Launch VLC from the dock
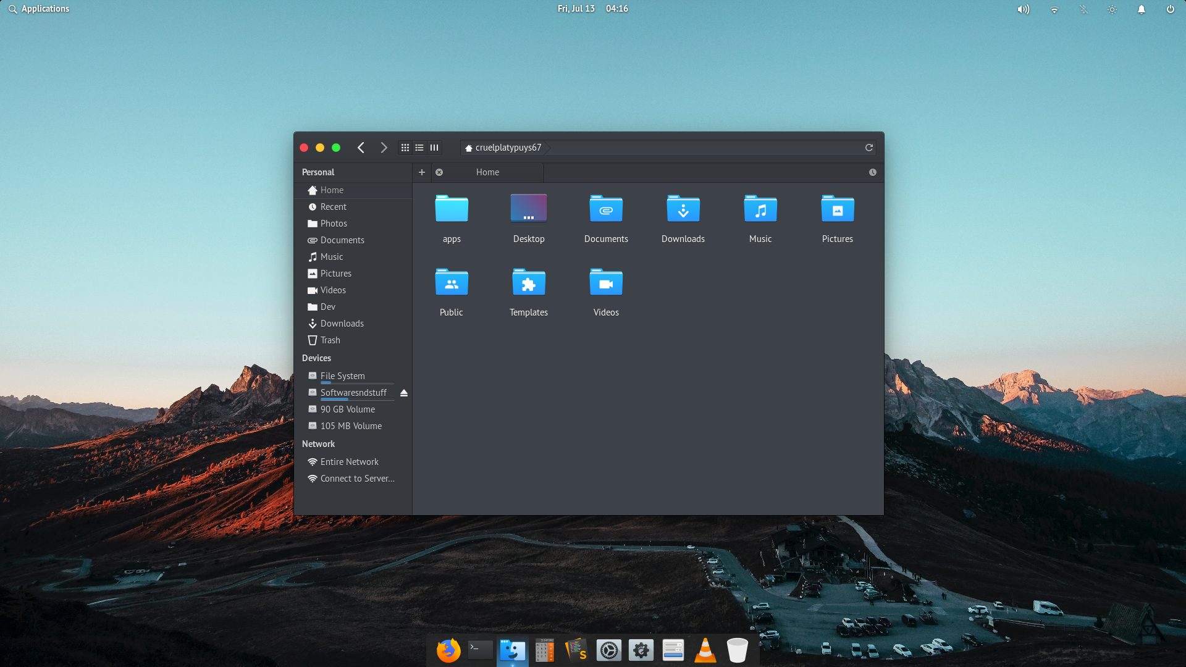The image size is (1186, 667). pos(705,650)
